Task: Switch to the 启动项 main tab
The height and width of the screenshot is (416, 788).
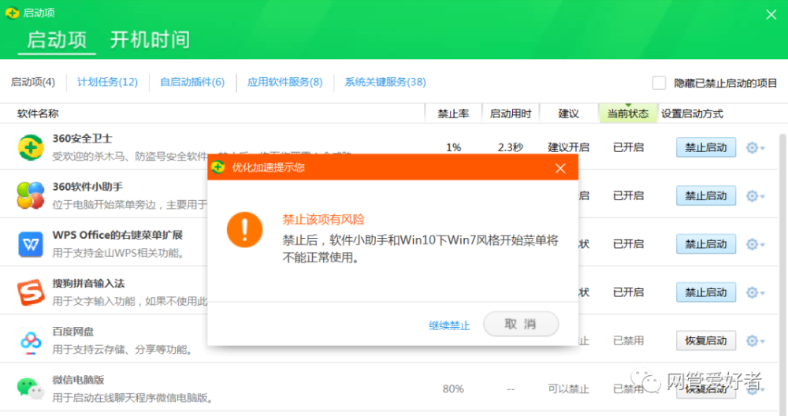Action: coord(57,39)
